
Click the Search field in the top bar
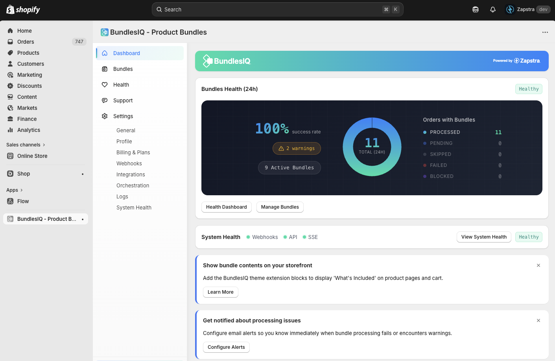(277, 9)
